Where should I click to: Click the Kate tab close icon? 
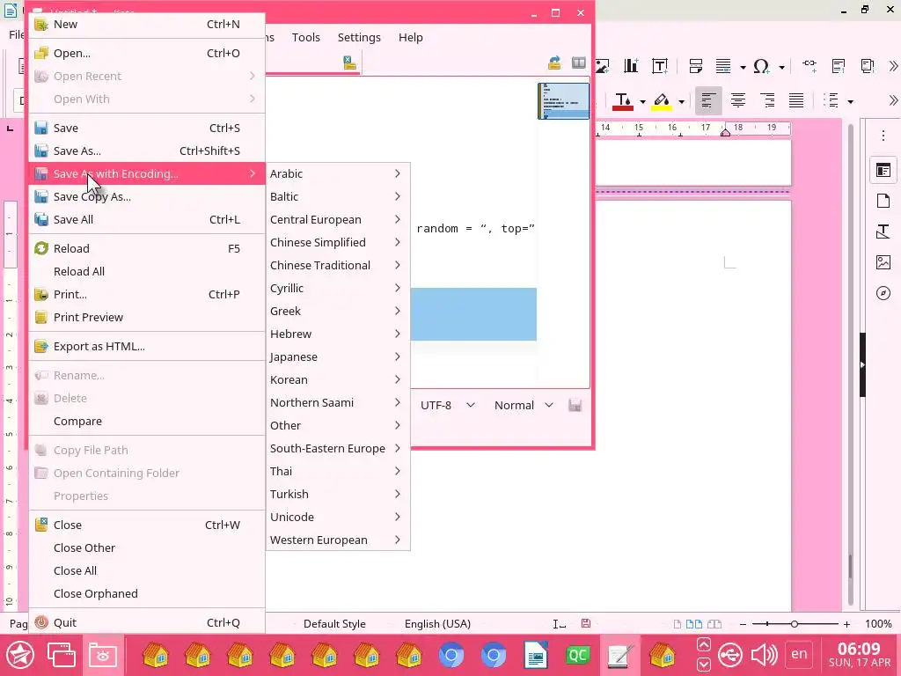coord(349,62)
